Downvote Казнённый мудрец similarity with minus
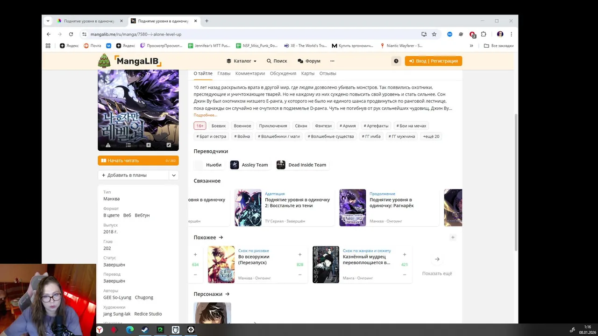 pos(405,275)
